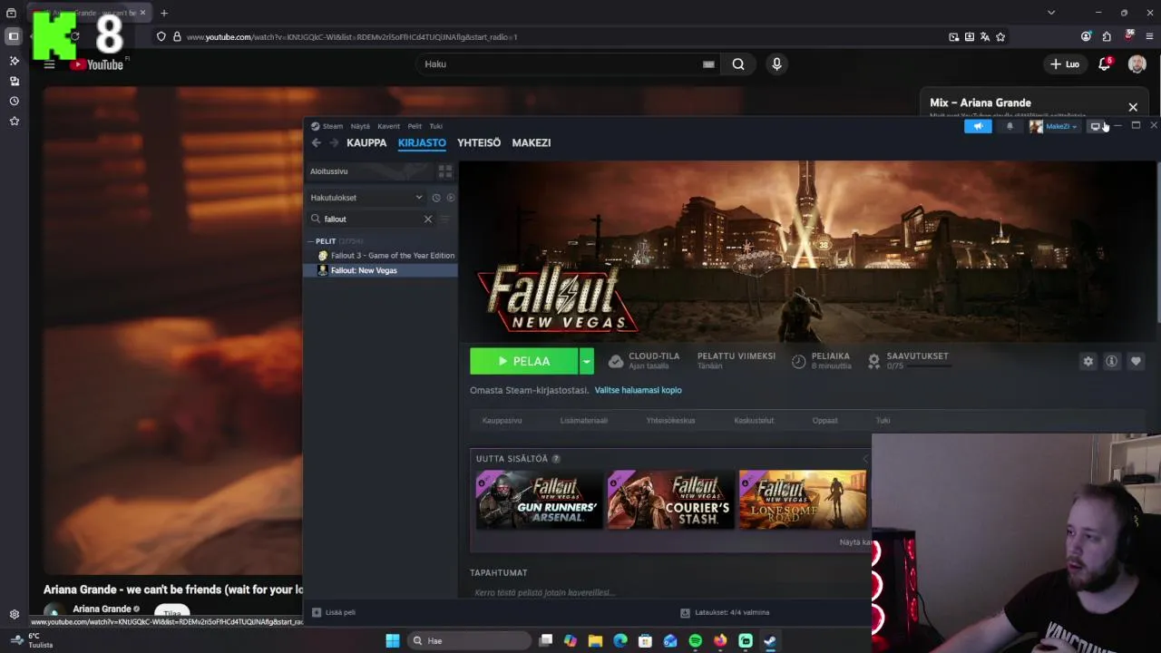Screen dimensions: 1161x653
Task: Open the Näytä menu
Action: 360,126
